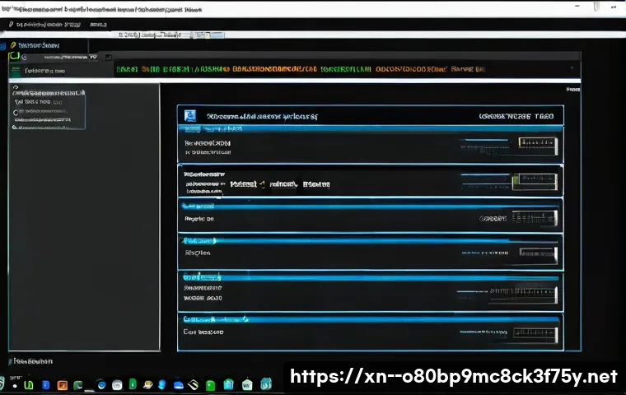Click the blue progress bar in the fifth row

[371, 278]
